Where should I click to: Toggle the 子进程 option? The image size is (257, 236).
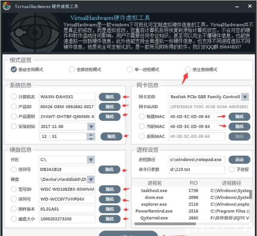click(x=232, y=169)
